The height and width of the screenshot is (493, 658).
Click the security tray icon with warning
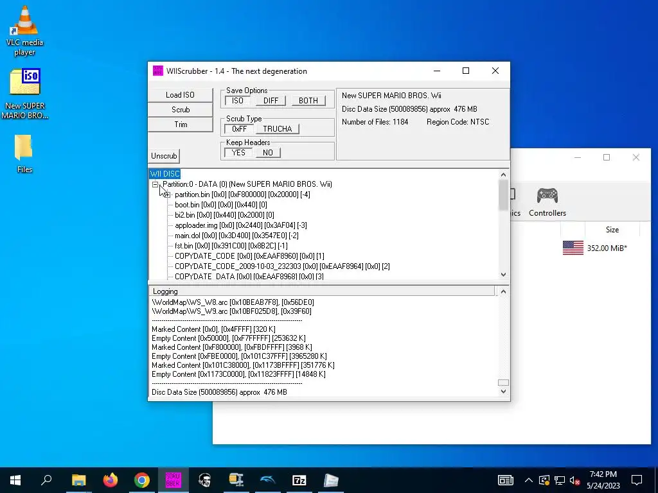pos(544,480)
